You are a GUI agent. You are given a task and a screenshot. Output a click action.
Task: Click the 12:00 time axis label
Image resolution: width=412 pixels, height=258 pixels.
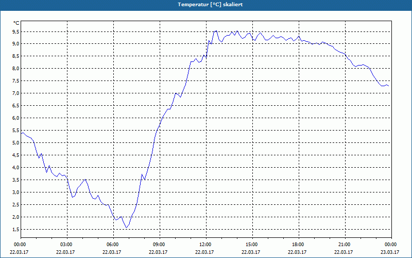pos(206,245)
